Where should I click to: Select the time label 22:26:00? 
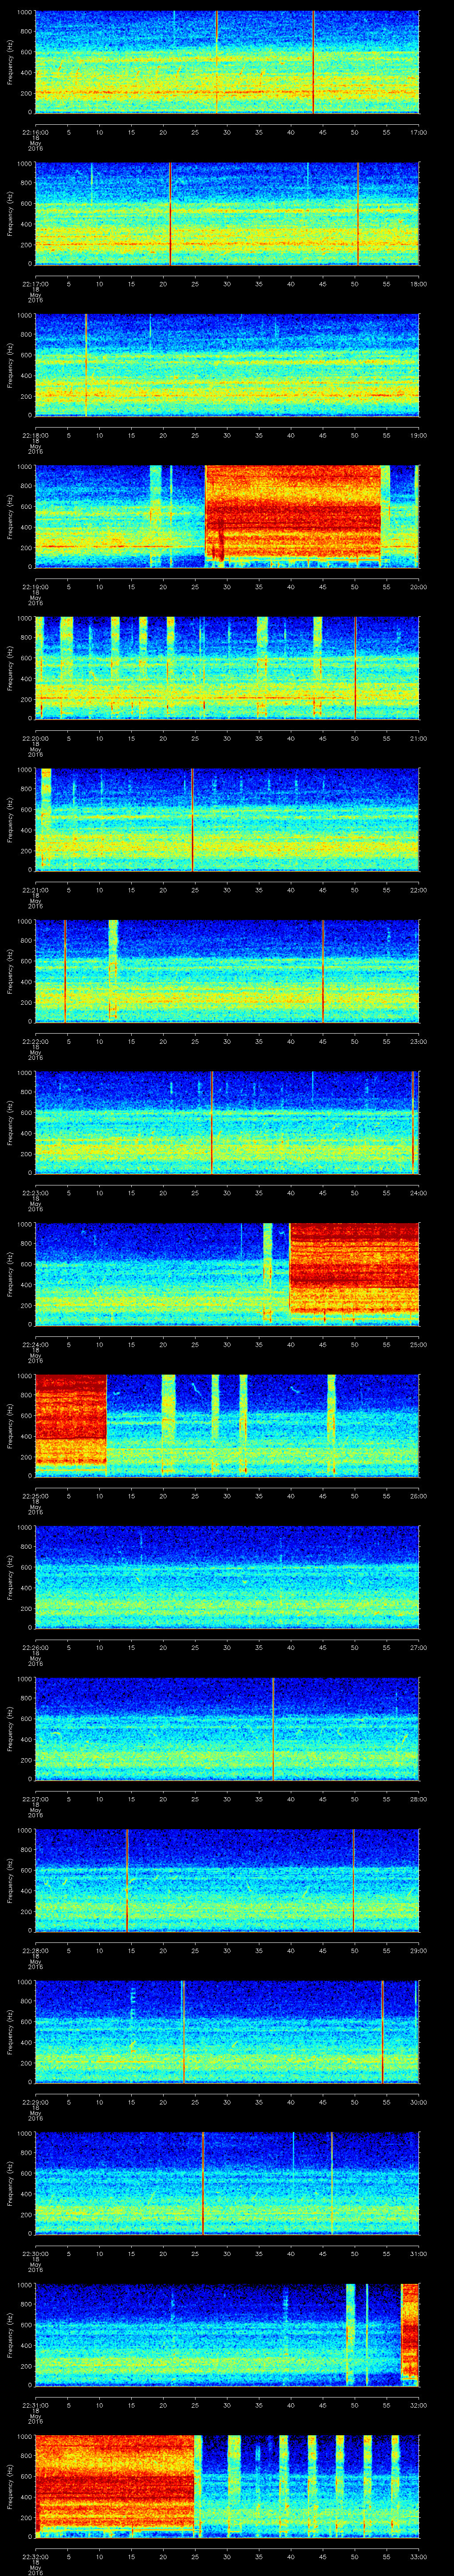(x=35, y=1647)
